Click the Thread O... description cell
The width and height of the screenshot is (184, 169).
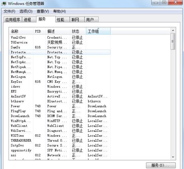click(x=57, y=140)
